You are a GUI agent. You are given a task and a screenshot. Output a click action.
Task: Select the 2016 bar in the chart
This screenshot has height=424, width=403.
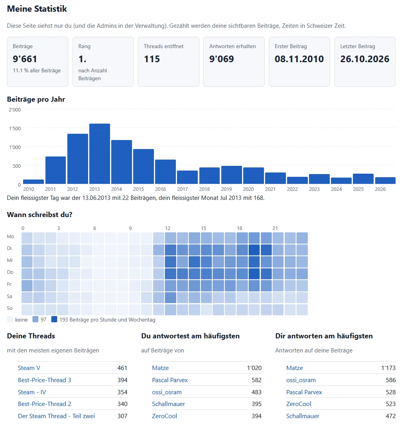tap(166, 172)
